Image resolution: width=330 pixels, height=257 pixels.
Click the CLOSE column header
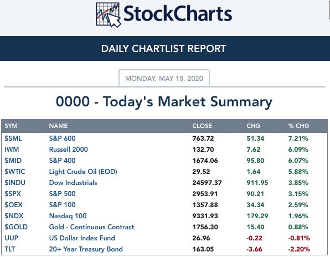[202, 126]
